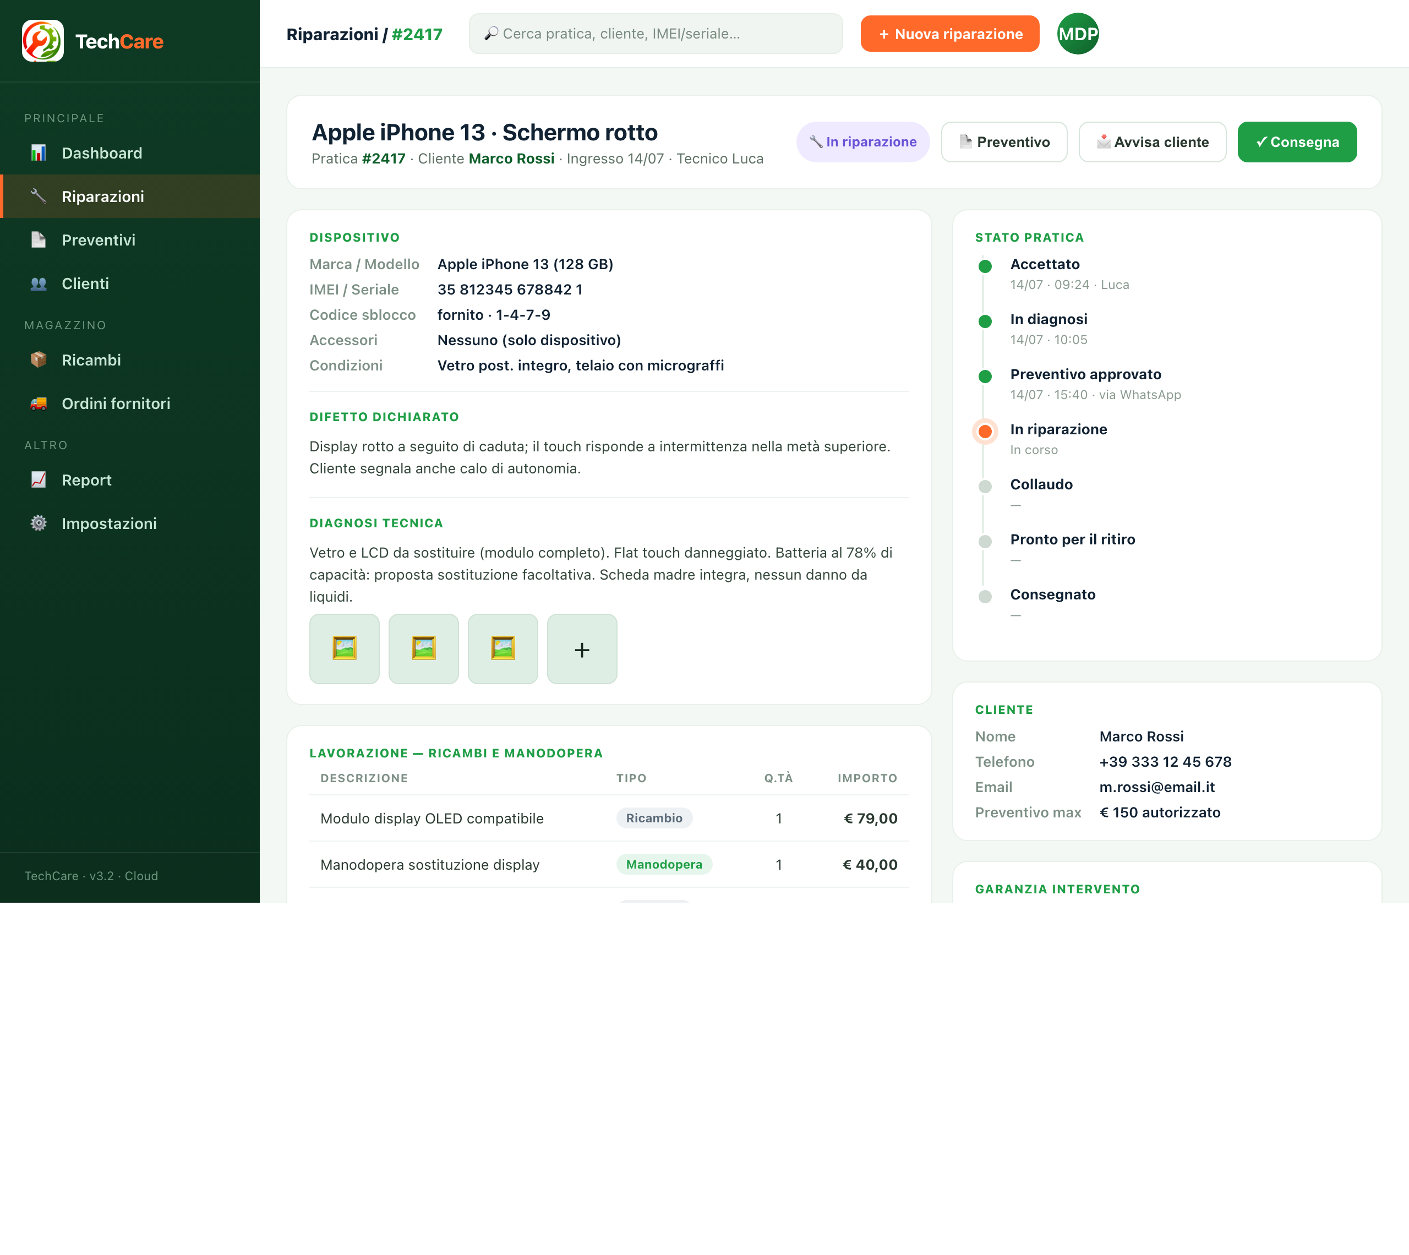Select Riparazioni in the sidebar
The width and height of the screenshot is (1409, 1255).
[129, 197]
